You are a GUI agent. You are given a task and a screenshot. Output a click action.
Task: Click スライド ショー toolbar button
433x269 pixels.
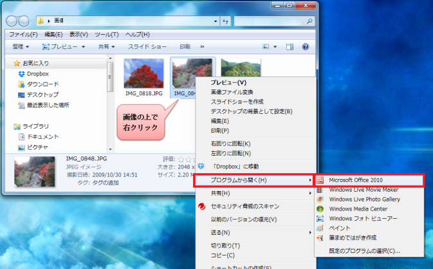(147, 47)
